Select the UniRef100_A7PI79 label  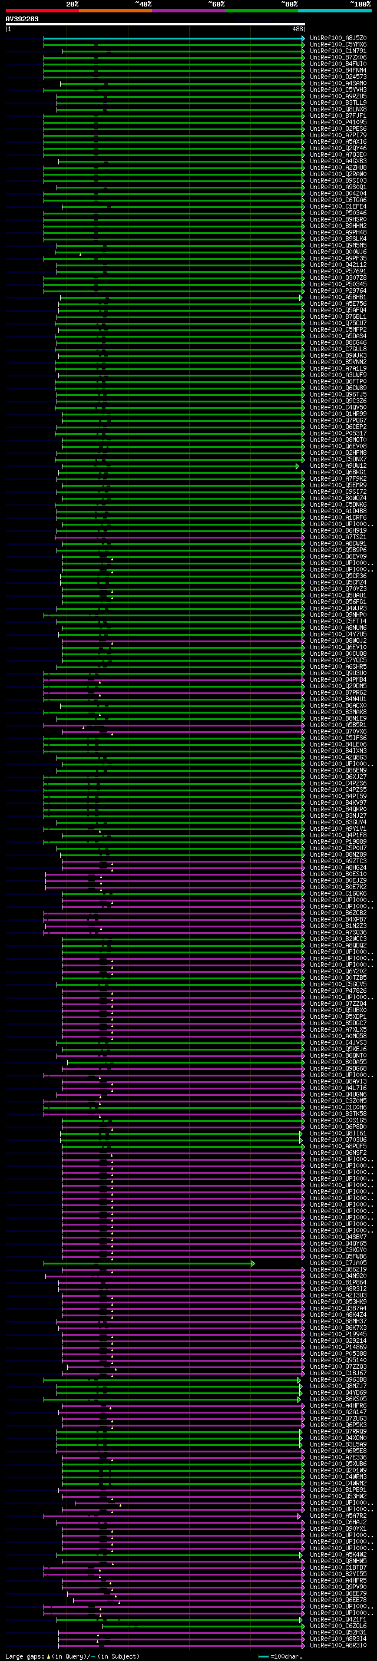tap(338, 135)
